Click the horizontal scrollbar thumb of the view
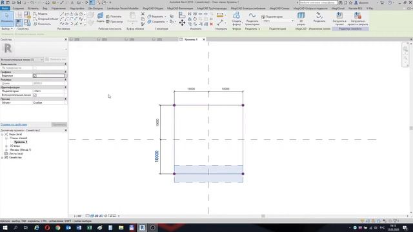This screenshot has height=232, width=413. (x=263, y=217)
